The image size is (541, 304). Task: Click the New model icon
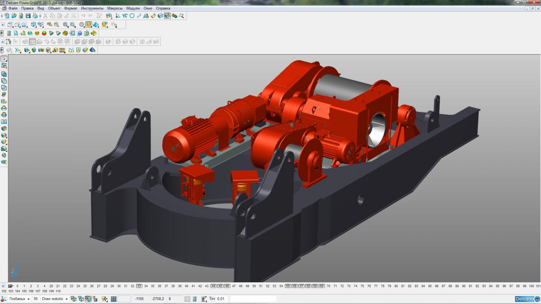coord(7,15)
